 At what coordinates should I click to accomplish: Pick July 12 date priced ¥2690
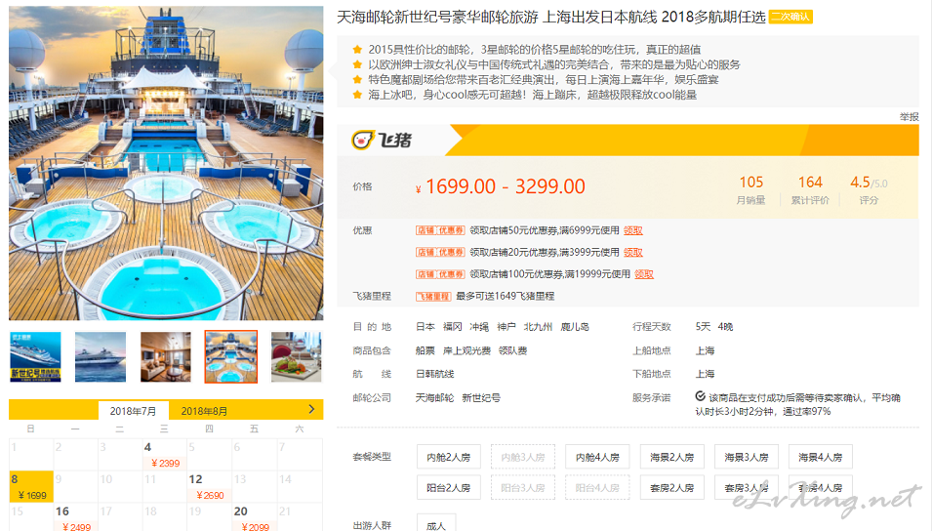click(209, 486)
